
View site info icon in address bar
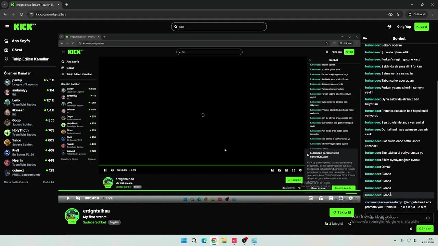(31, 14)
